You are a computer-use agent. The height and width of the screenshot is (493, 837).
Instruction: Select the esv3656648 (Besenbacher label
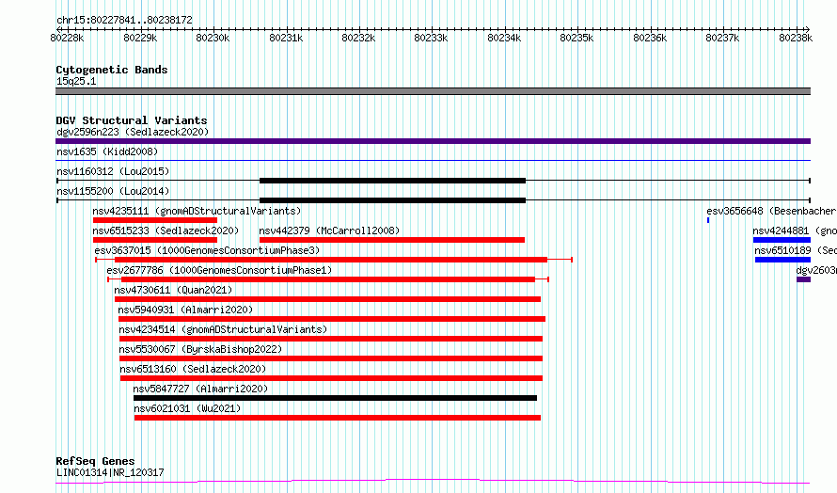(771, 211)
